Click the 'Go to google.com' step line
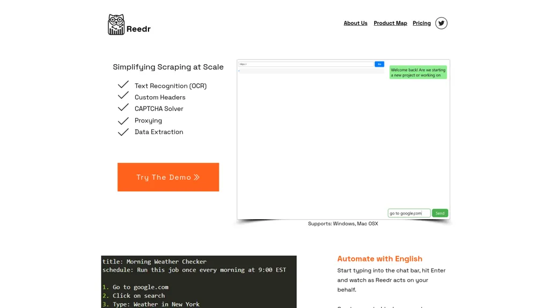 pos(136,287)
